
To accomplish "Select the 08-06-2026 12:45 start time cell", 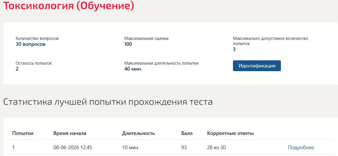I will pos(73,148).
